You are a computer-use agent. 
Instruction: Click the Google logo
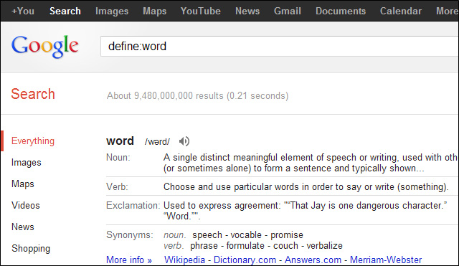(x=45, y=47)
